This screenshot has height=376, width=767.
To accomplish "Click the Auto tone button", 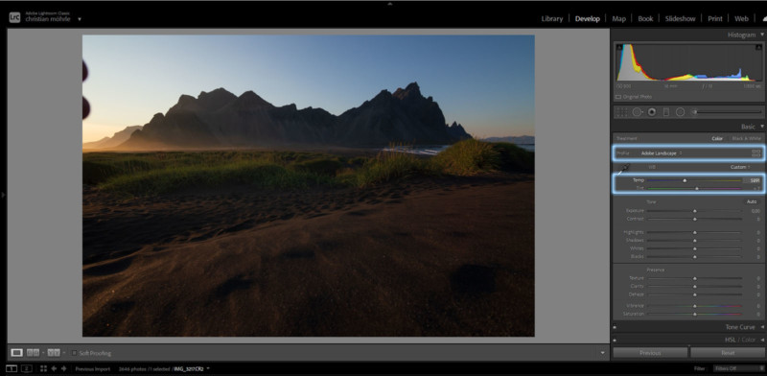I will [x=752, y=201].
